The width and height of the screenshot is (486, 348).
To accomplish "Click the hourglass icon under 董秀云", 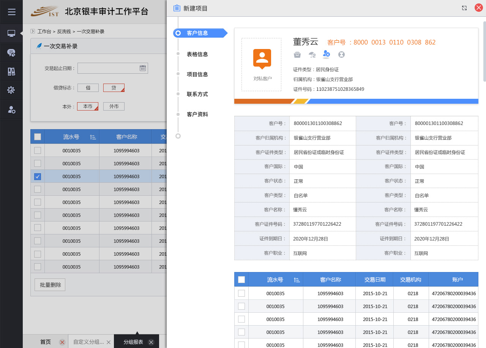I will click(x=341, y=54).
